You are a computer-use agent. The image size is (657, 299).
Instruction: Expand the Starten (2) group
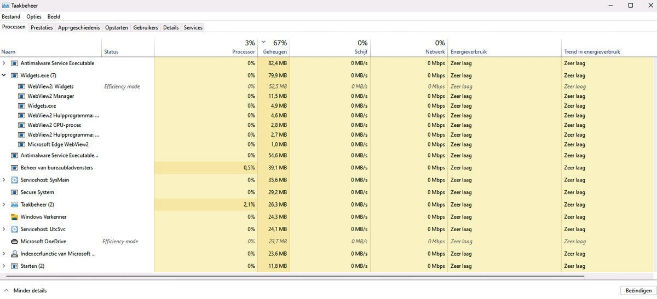pyautogui.click(x=4, y=266)
